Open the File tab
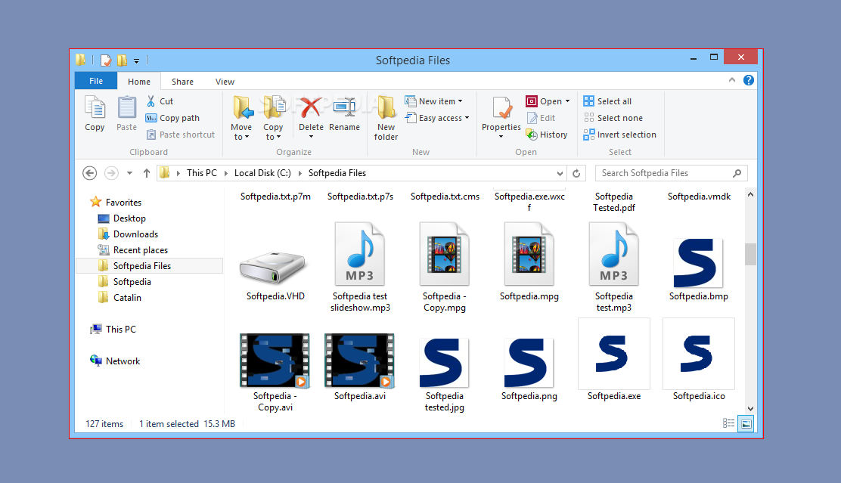This screenshot has height=483, width=841. coord(96,81)
